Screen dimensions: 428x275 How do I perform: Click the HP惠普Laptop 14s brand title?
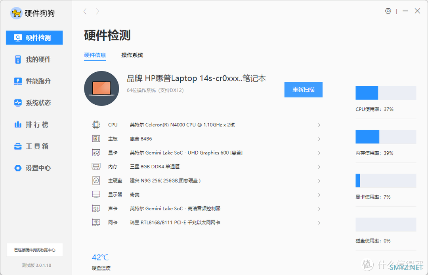point(196,78)
